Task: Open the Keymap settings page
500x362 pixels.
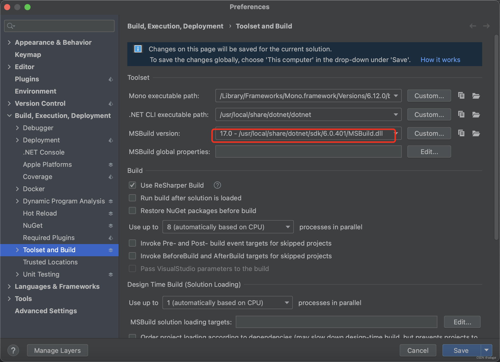Action: click(28, 54)
